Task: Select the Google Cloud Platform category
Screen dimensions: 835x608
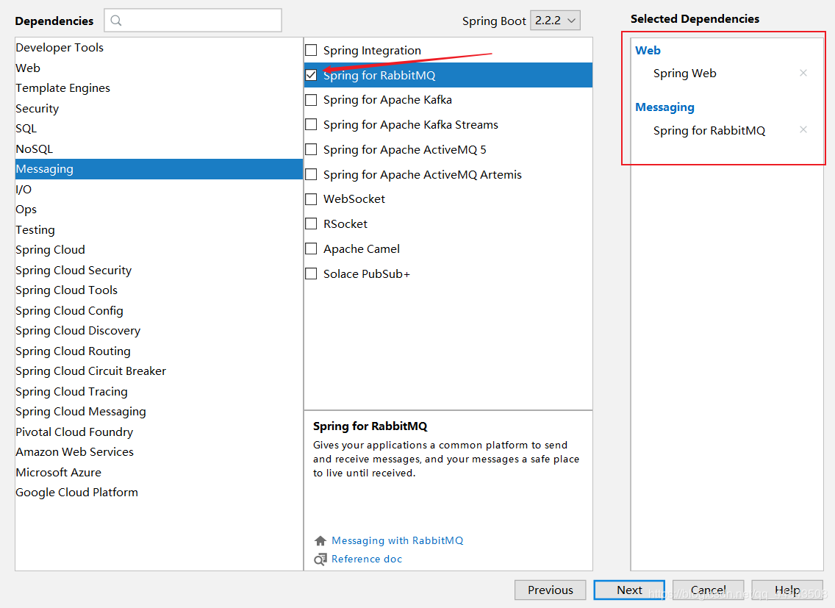Action: (x=159, y=493)
